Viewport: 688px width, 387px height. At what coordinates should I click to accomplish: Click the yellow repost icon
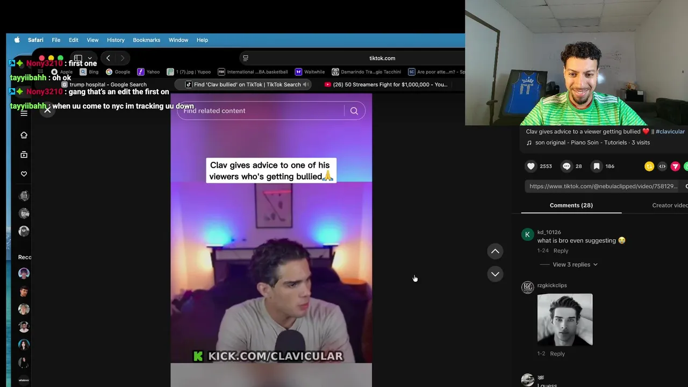coord(649,167)
